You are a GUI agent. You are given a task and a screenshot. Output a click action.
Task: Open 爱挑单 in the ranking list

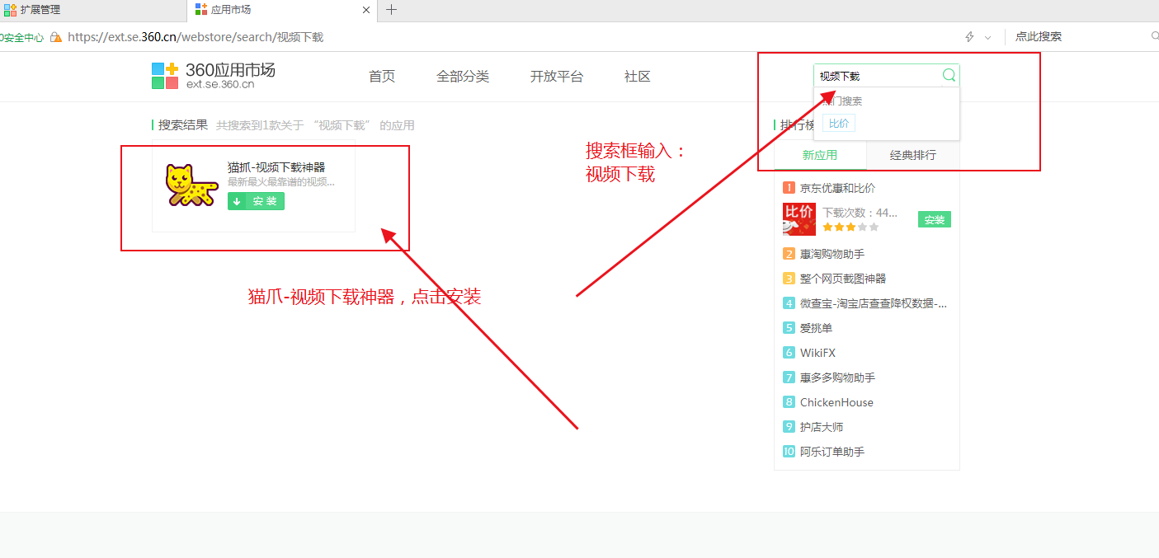(x=817, y=328)
